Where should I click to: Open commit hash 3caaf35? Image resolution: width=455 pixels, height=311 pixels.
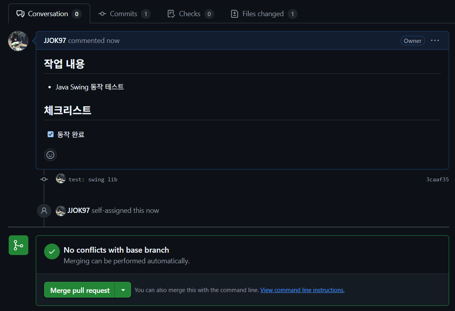click(x=437, y=179)
